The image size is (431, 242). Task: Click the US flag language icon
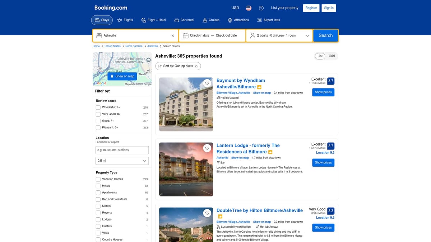[x=249, y=8]
